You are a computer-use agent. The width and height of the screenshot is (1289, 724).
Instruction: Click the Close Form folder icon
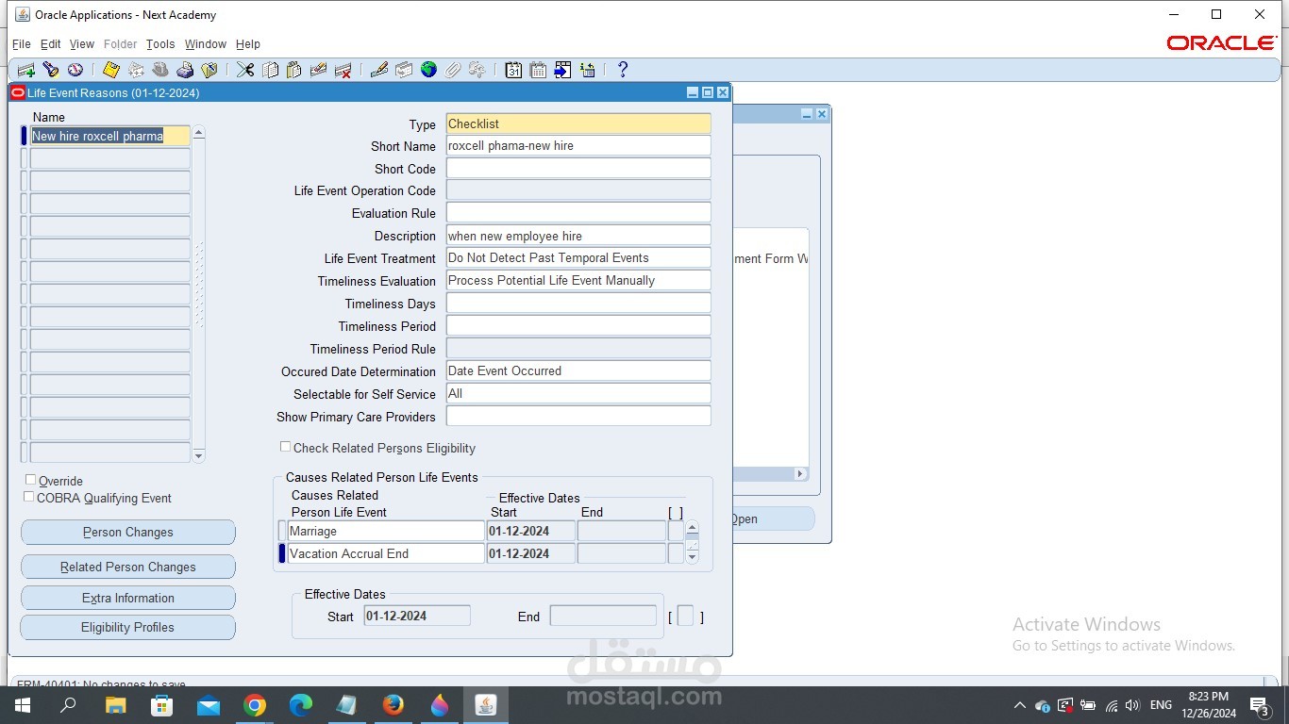coord(209,70)
